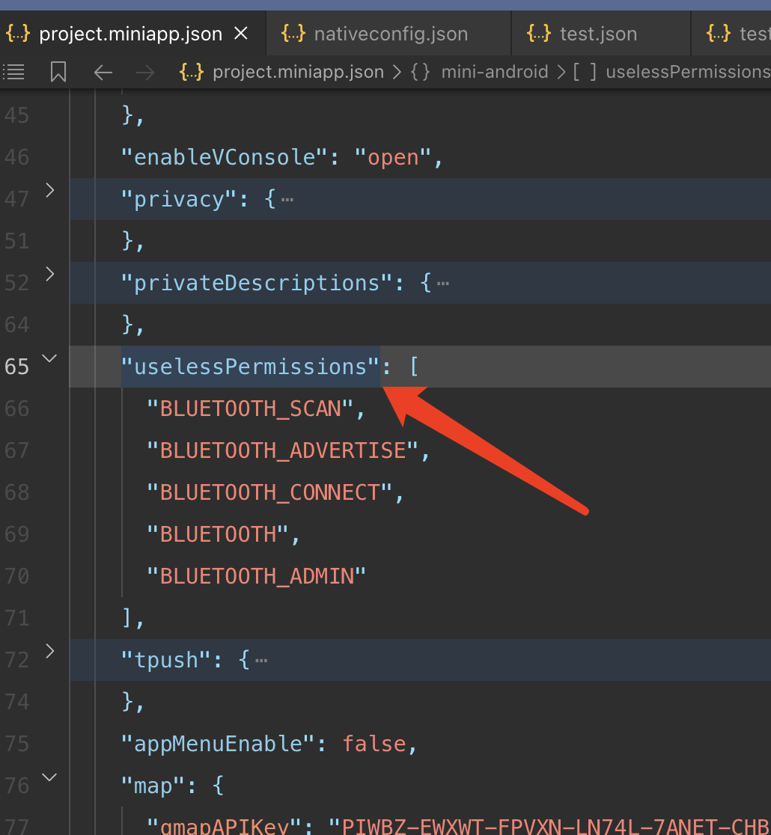Screen dimensions: 771x835
Task: Select uselessPermissions in the breadcrumb path
Action: (x=687, y=72)
